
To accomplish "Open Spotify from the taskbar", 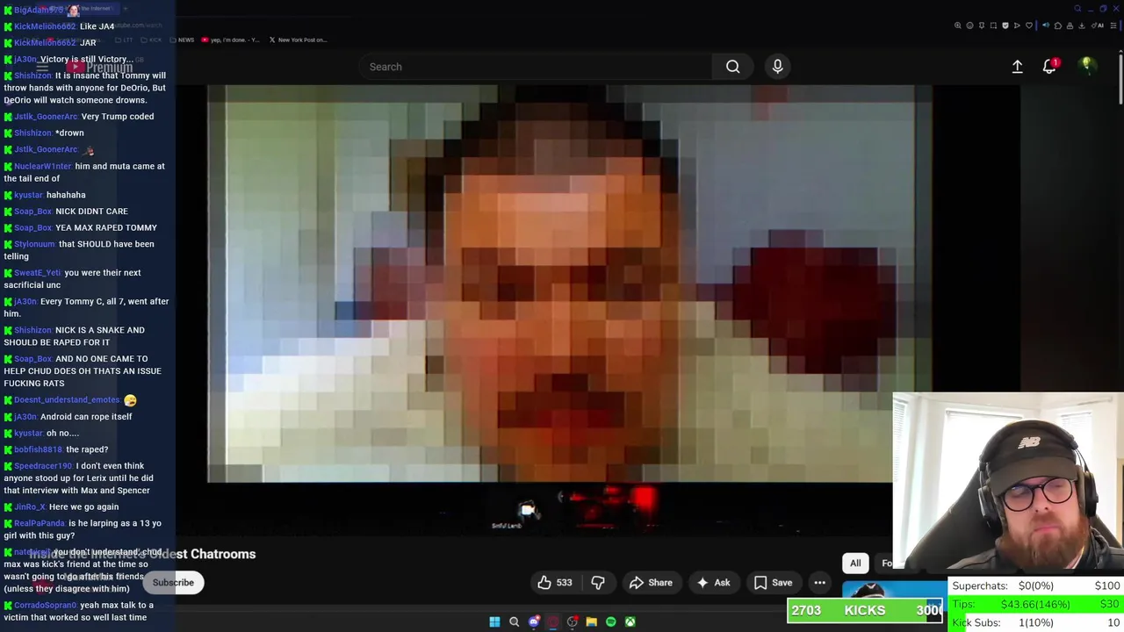I will pyautogui.click(x=610, y=621).
